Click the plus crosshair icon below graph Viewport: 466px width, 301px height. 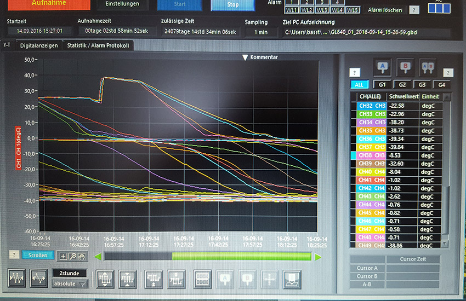point(63,256)
